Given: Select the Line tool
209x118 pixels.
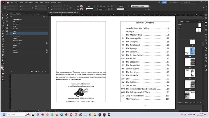Looking at the screenshot, I should 3,31.
